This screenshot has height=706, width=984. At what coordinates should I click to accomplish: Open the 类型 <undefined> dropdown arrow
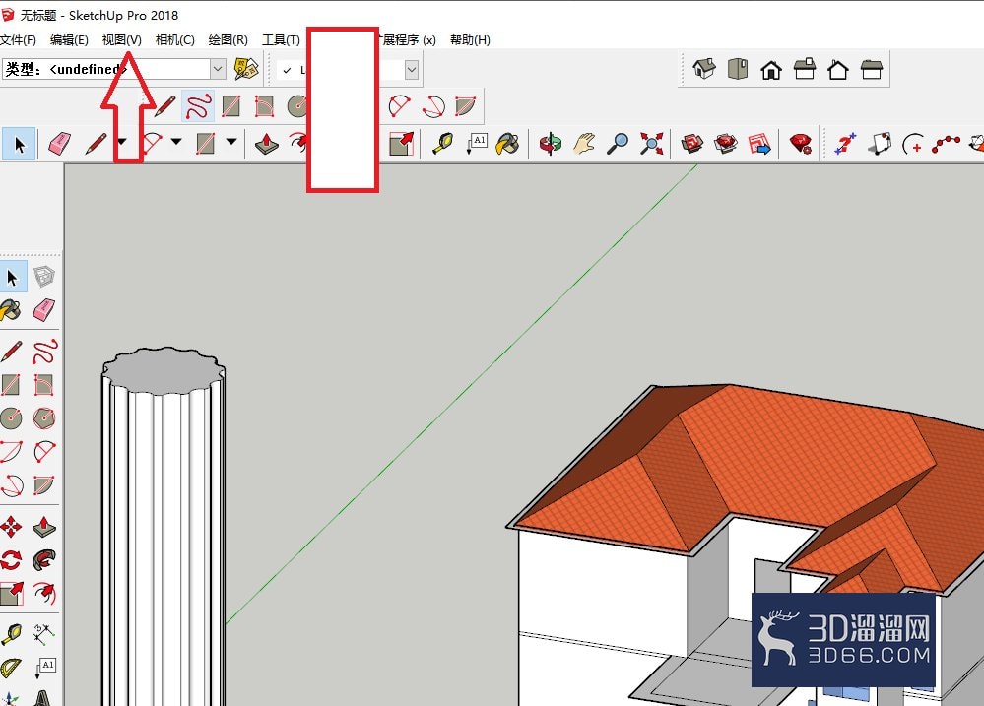pyautogui.click(x=218, y=69)
